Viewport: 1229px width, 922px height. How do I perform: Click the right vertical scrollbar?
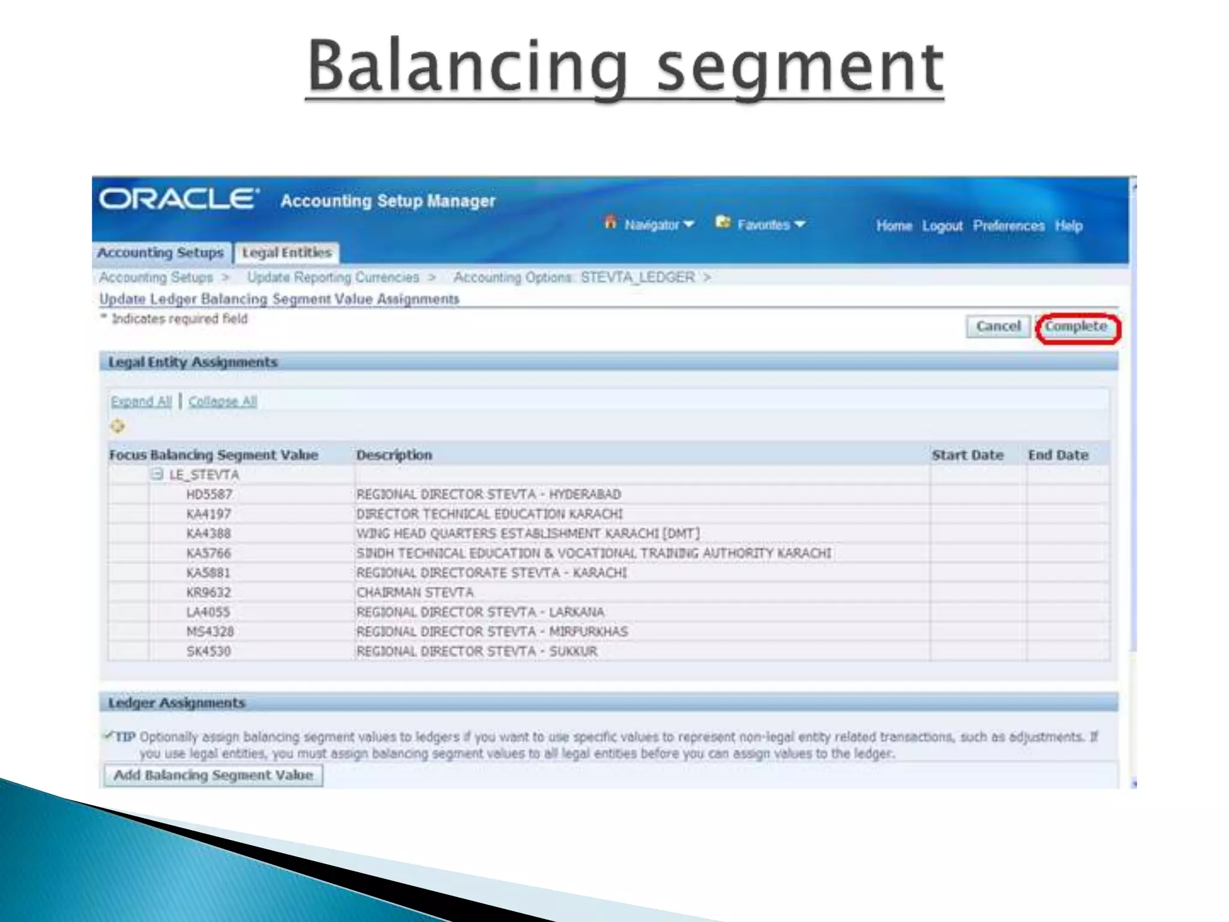(1133, 420)
